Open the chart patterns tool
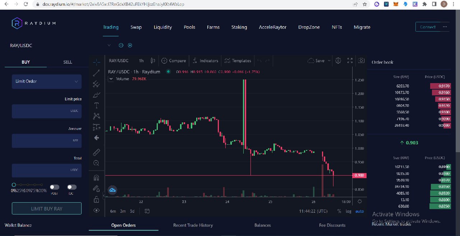 pos(96,116)
